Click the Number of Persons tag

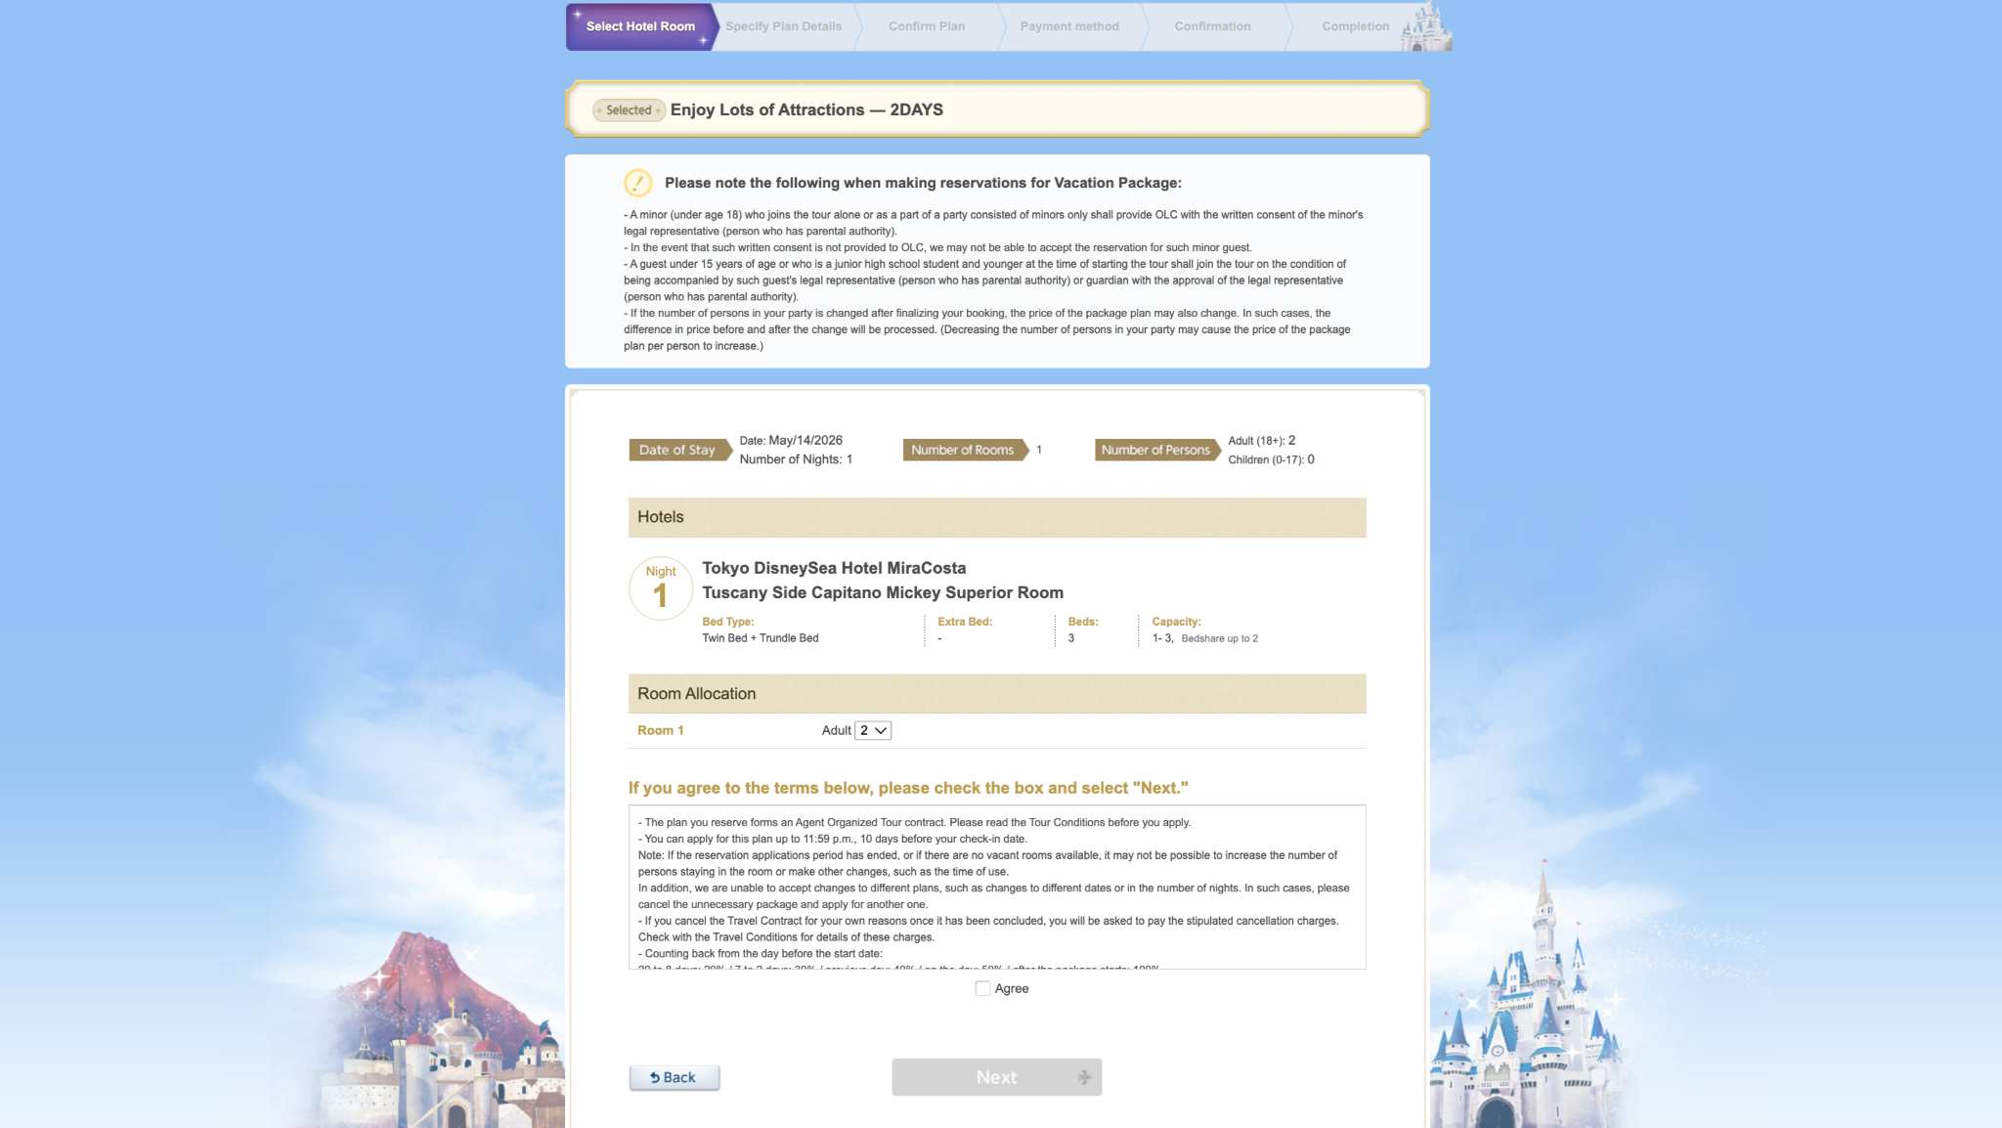pos(1155,450)
